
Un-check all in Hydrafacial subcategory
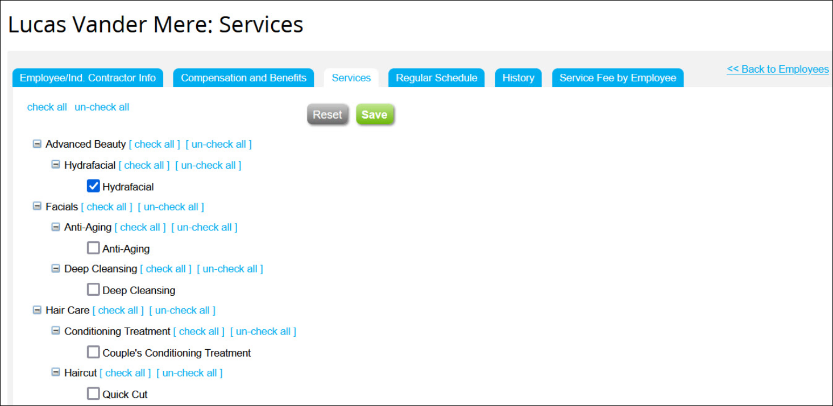(209, 165)
